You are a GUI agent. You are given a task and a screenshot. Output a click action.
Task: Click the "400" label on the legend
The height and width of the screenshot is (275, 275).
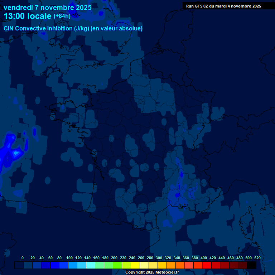click(x=204, y=258)
